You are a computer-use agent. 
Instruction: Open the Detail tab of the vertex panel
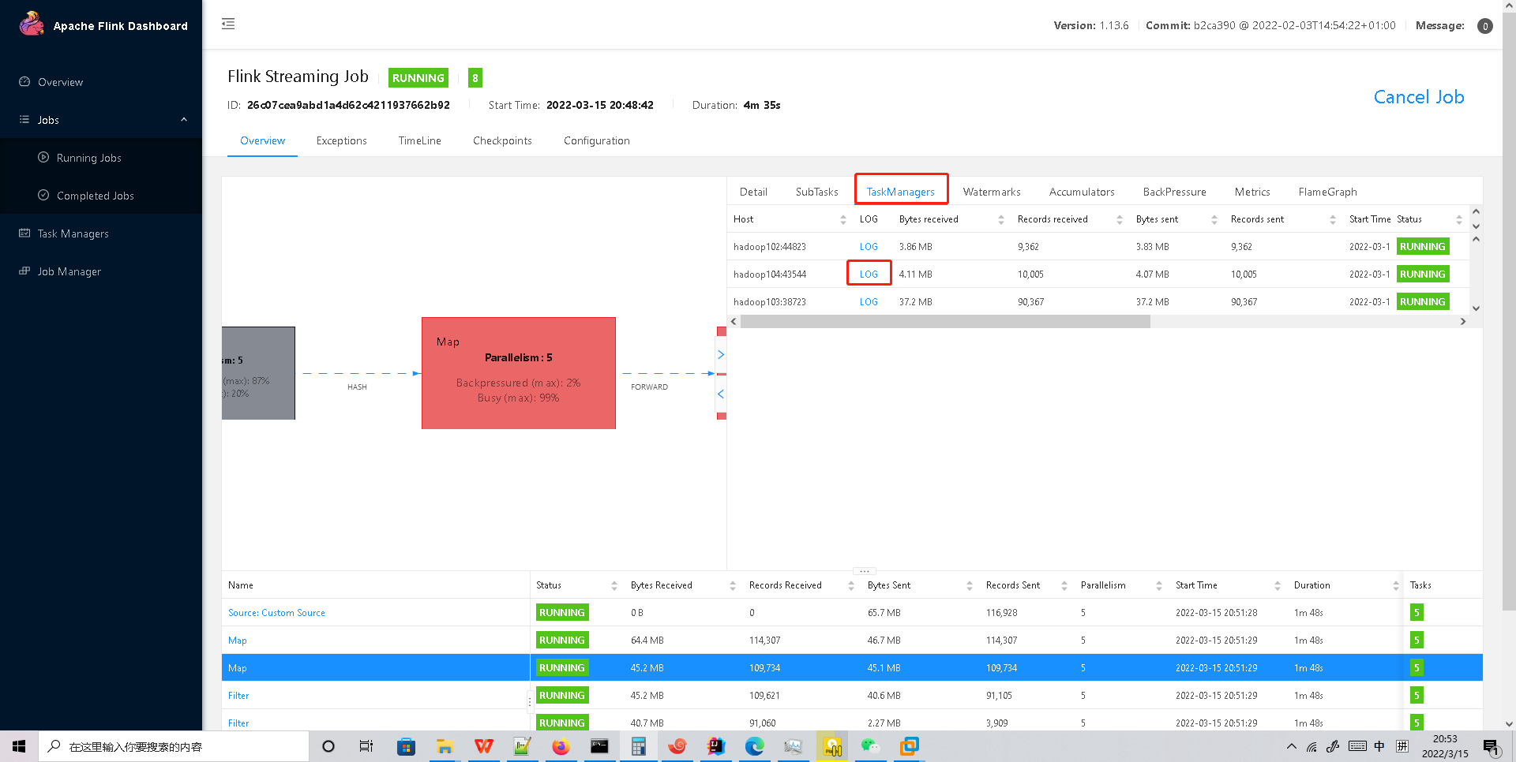pyautogui.click(x=753, y=192)
